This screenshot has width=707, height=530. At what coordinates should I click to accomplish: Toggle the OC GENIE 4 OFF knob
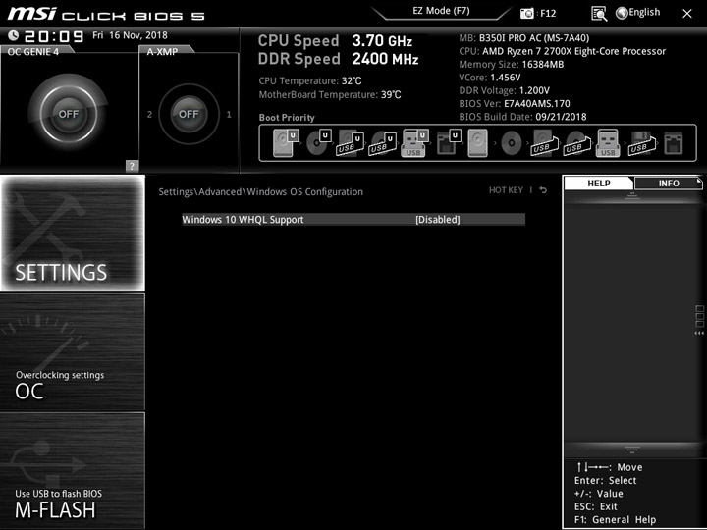coord(68,114)
